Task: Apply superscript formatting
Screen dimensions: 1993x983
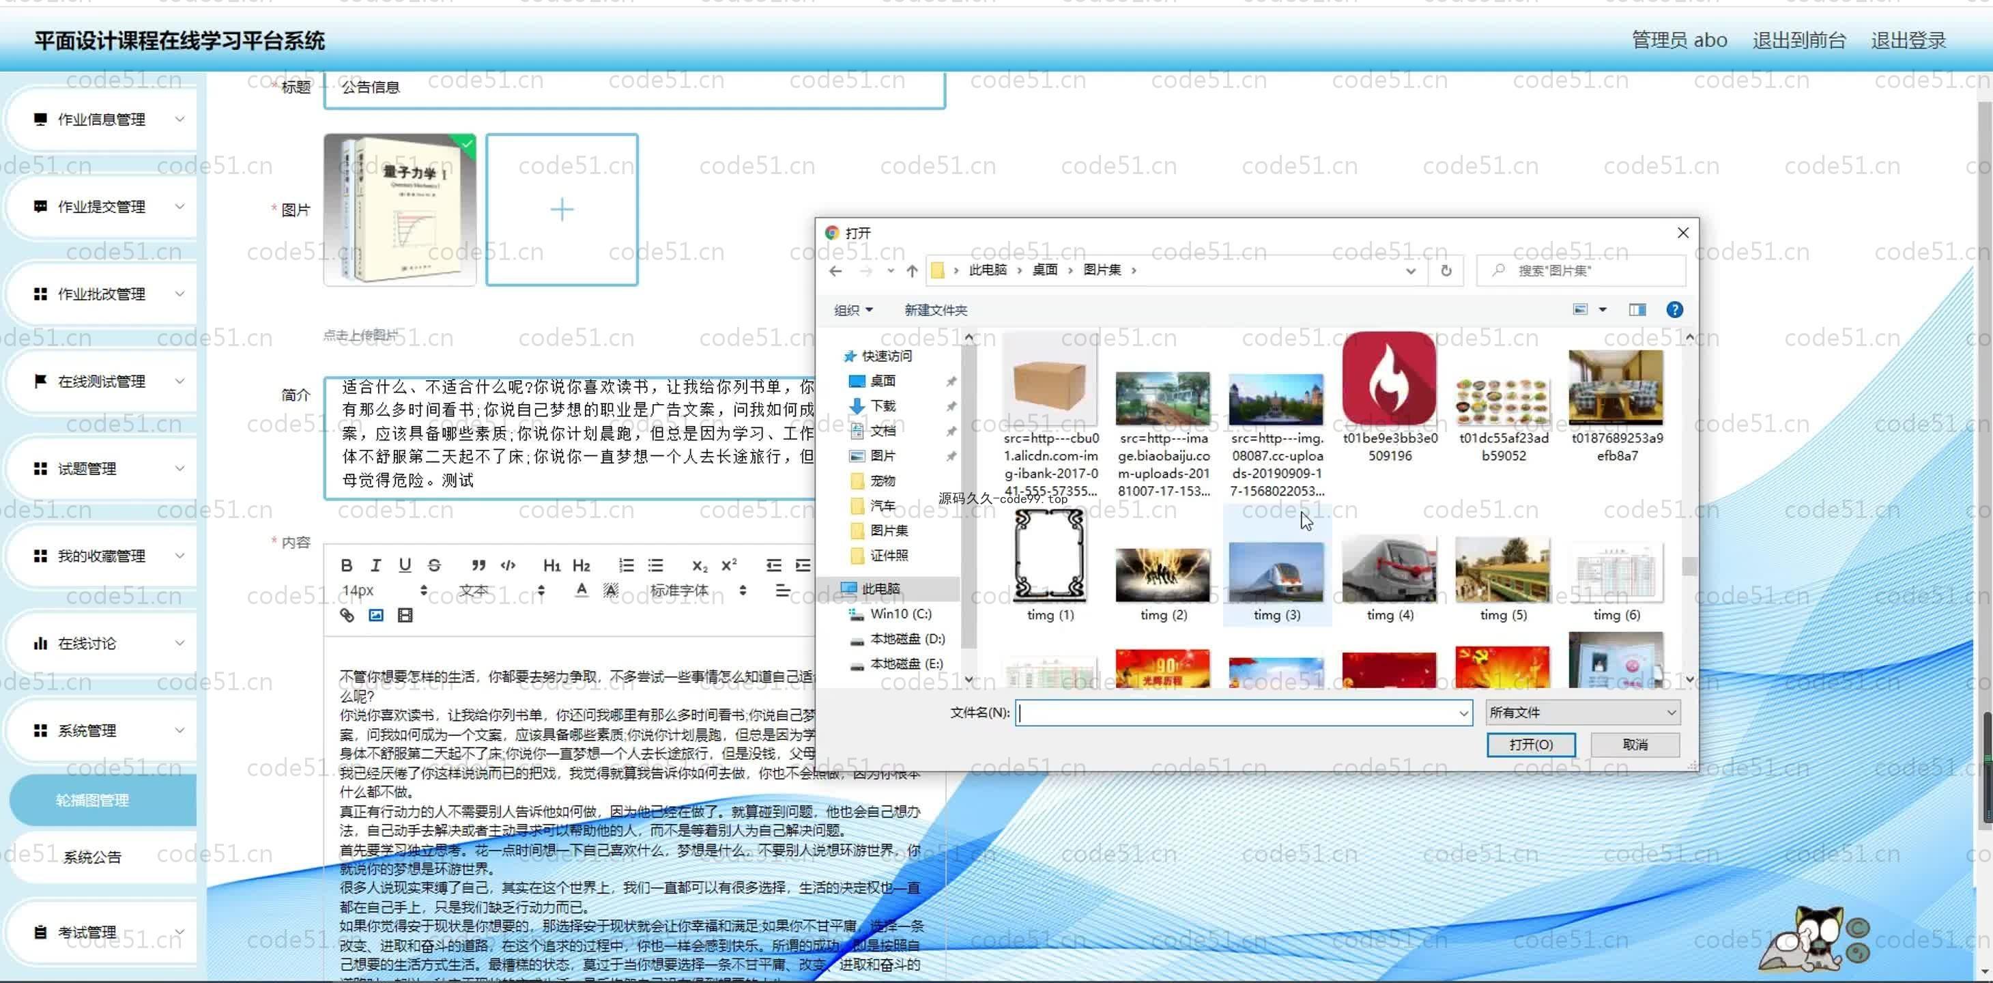Action: (729, 565)
